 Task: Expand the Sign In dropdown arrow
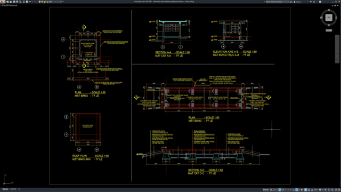pos(308,2)
